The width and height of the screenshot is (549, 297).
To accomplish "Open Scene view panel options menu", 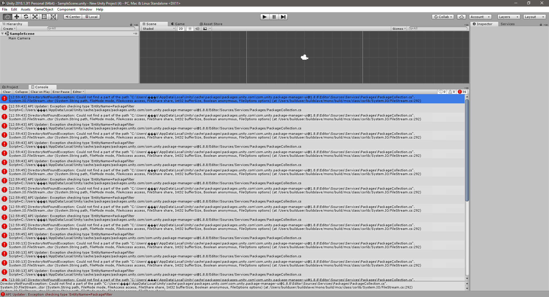I will click(466, 25).
